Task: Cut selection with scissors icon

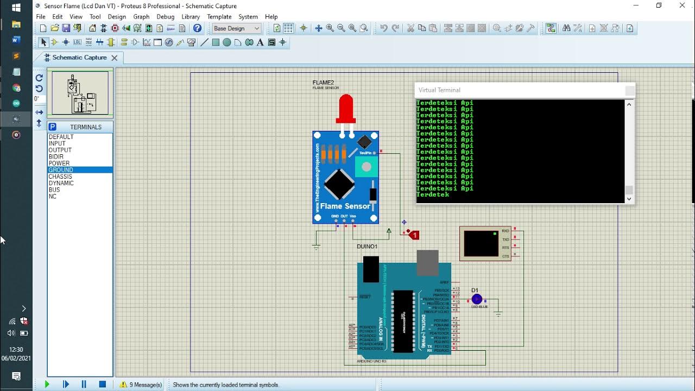Action: (410, 28)
